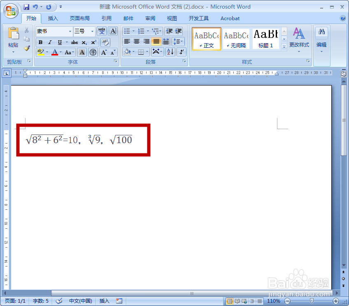
Task: Open the phonetic guide (wén) tool
Action: point(102,31)
